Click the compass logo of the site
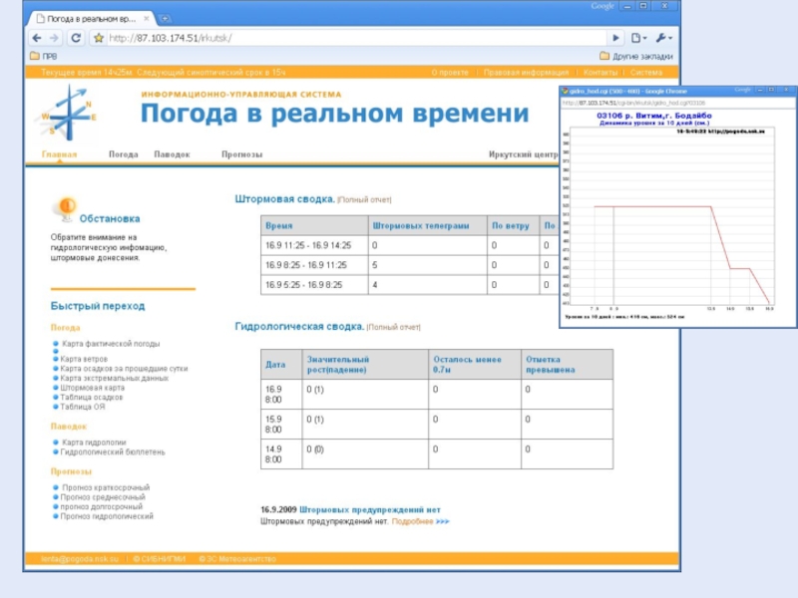This screenshot has width=798, height=598. 66,113
